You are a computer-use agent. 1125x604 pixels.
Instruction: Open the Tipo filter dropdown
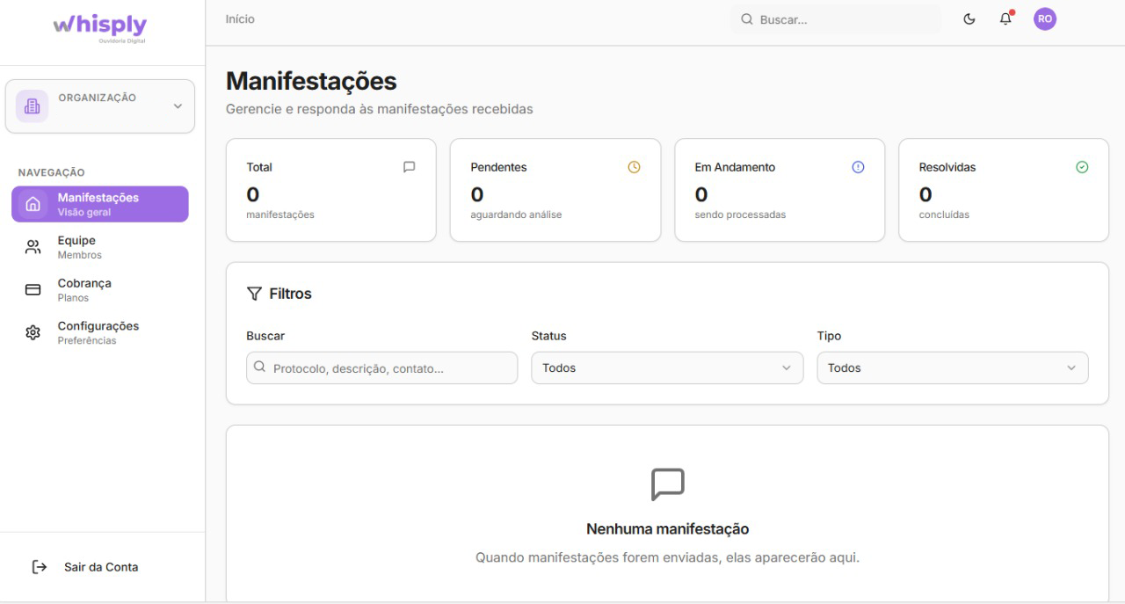(952, 368)
